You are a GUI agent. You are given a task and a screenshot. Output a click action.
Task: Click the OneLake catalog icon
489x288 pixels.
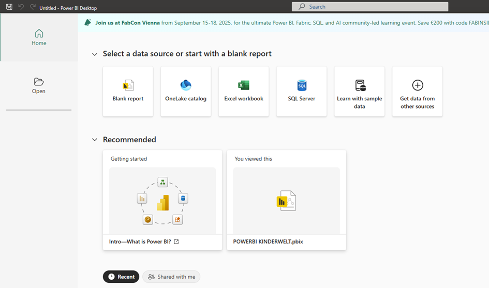[x=186, y=85]
